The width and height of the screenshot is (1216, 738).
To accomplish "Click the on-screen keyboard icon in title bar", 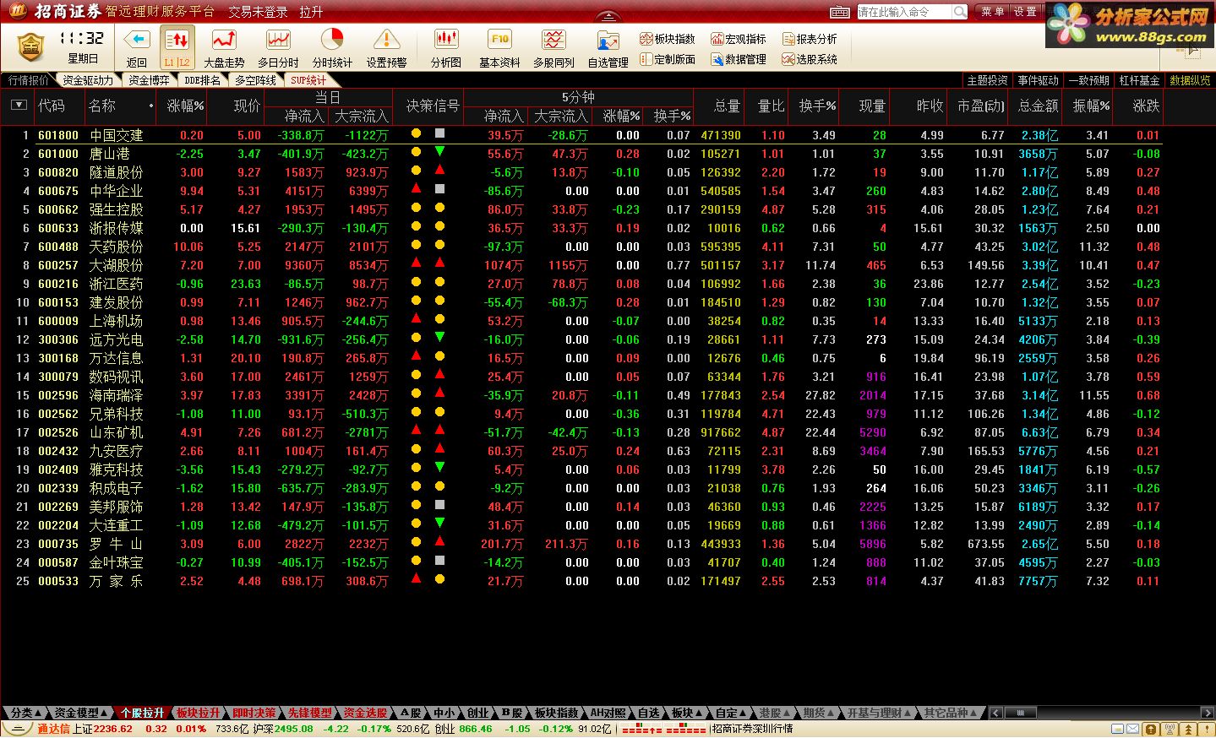I will click(x=840, y=12).
